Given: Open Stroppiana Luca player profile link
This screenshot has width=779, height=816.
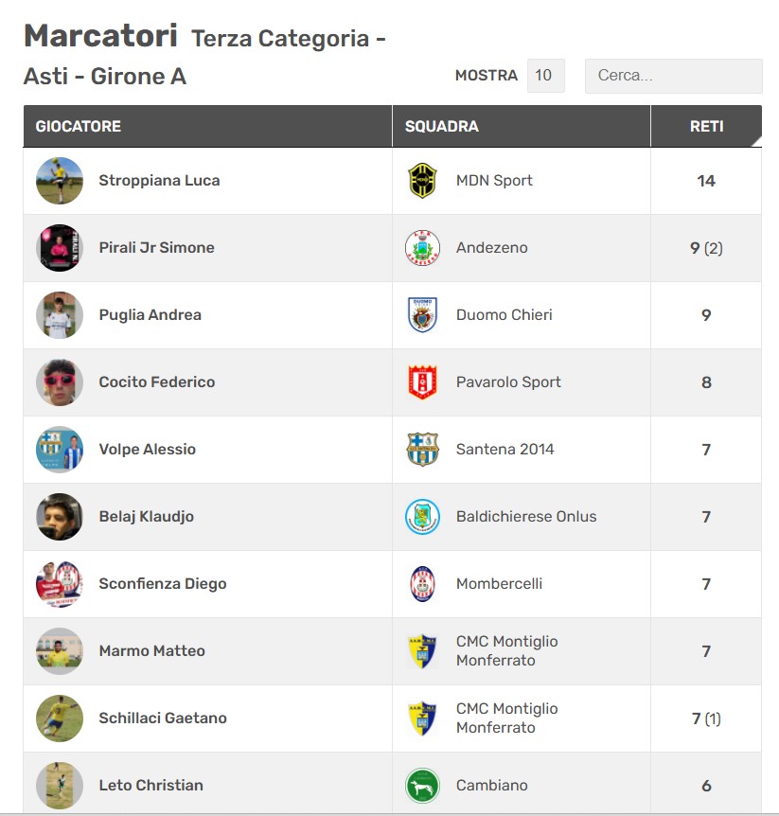Looking at the screenshot, I should tap(159, 181).
